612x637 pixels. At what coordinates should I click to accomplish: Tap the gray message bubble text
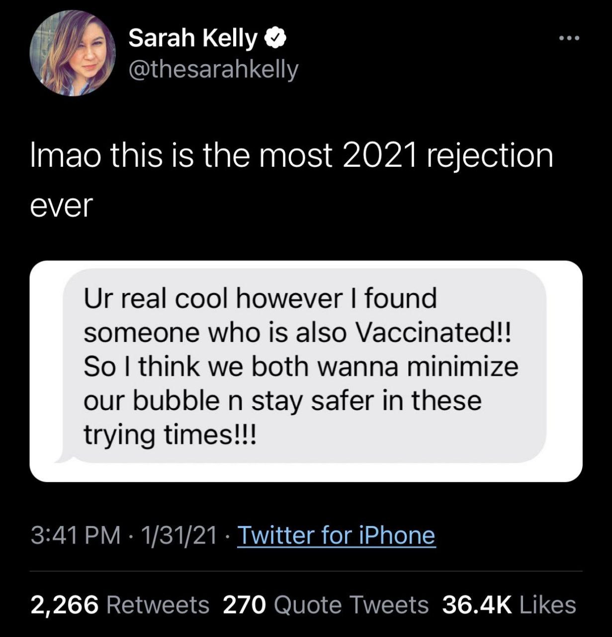click(301, 366)
